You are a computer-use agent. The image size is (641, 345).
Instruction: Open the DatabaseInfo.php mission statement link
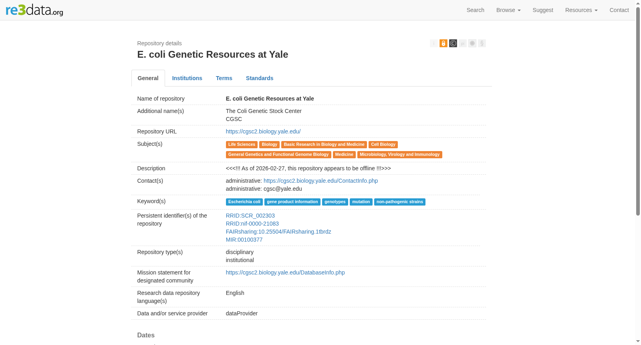click(285, 272)
